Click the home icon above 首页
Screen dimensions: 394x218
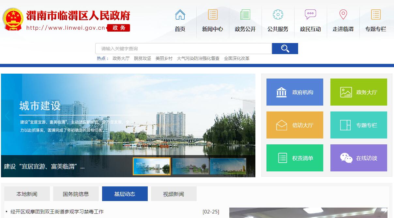pyautogui.click(x=180, y=15)
